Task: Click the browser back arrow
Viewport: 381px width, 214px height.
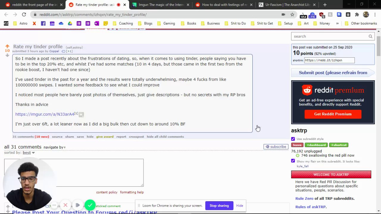Action: pyautogui.click(x=6, y=14)
